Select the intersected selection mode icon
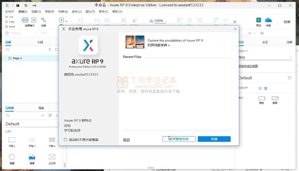 pyautogui.click(x=25, y=20)
